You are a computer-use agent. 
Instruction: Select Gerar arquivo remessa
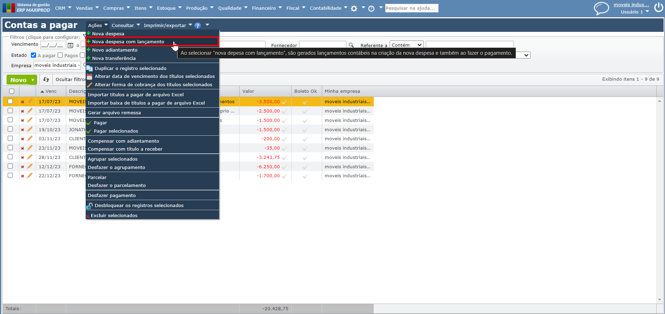(x=152, y=113)
